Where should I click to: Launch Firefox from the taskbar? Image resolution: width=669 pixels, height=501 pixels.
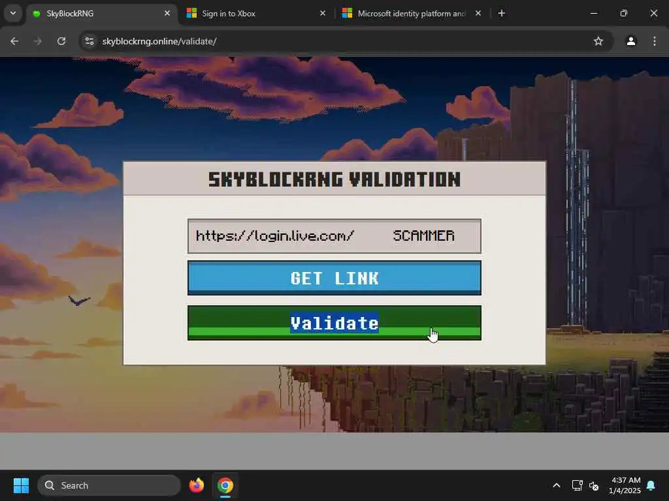196,485
